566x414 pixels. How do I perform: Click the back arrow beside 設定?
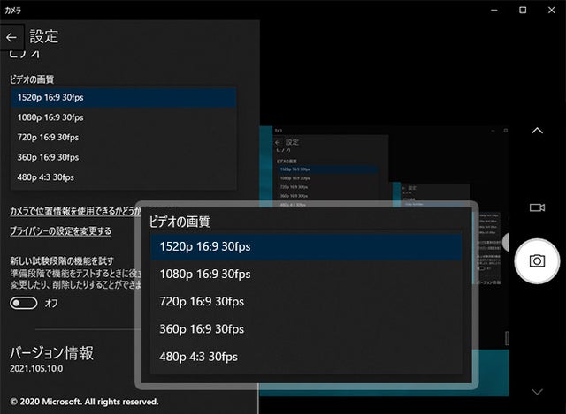tap(11, 38)
